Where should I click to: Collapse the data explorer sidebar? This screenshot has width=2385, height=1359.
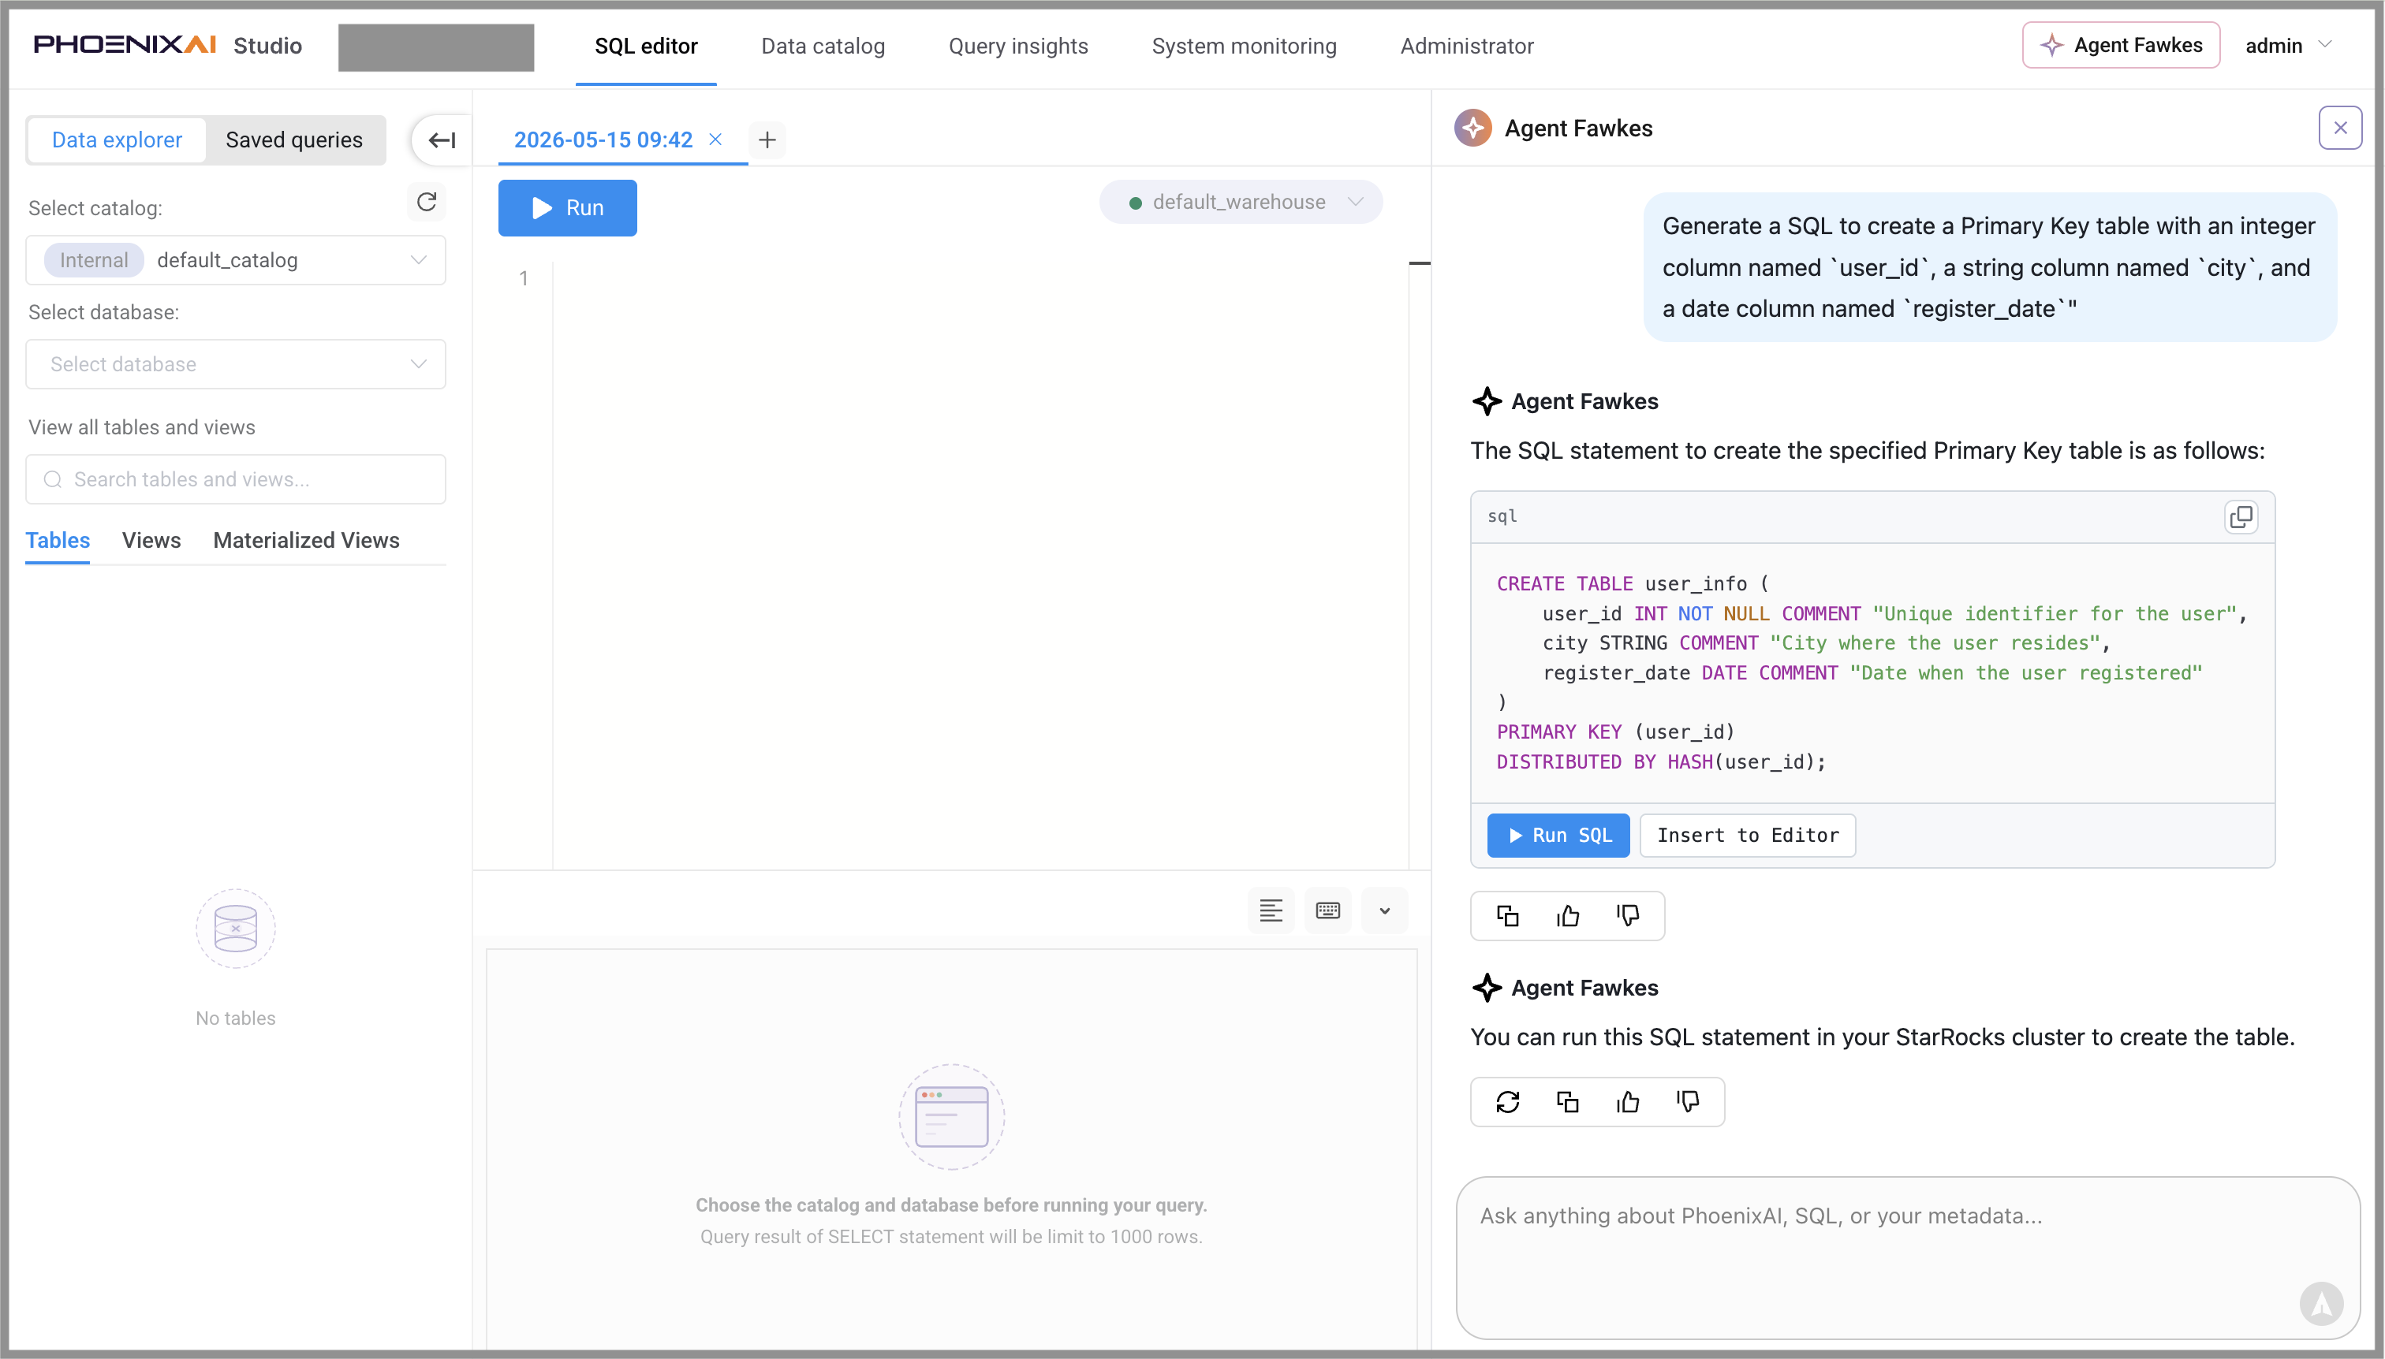pyautogui.click(x=442, y=140)
